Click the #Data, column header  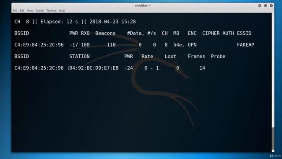click(x=136, y=34)
